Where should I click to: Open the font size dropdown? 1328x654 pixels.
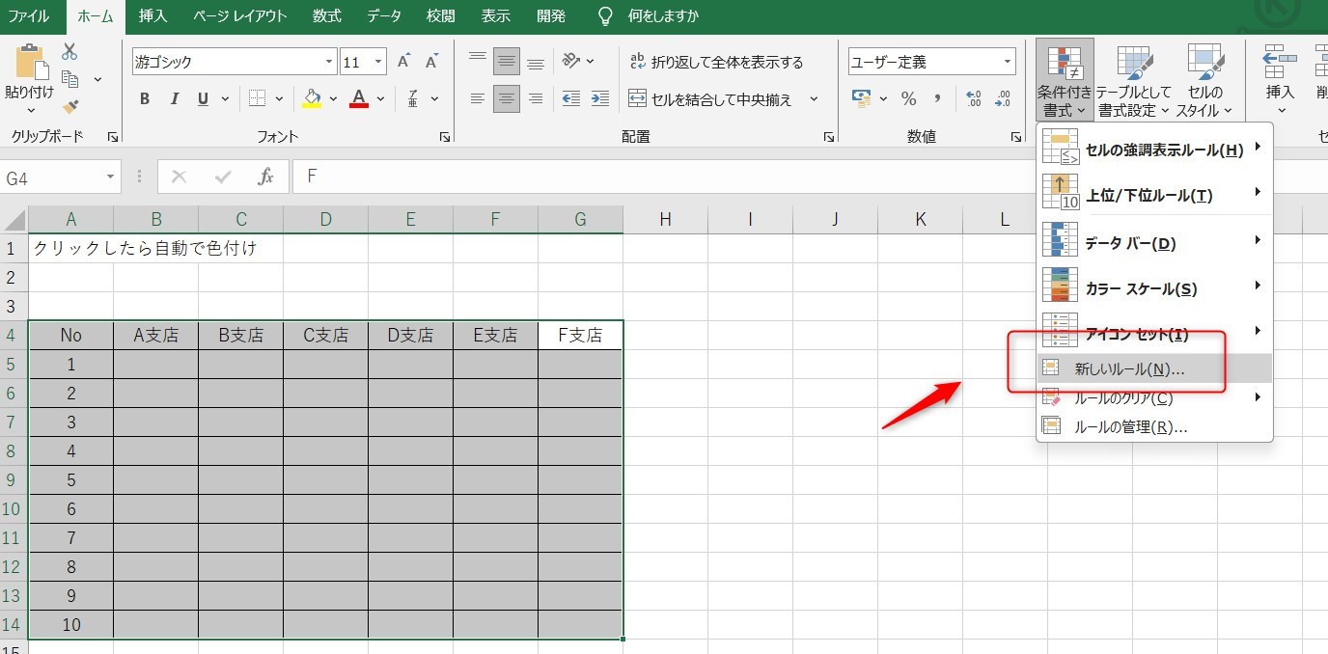376,61
